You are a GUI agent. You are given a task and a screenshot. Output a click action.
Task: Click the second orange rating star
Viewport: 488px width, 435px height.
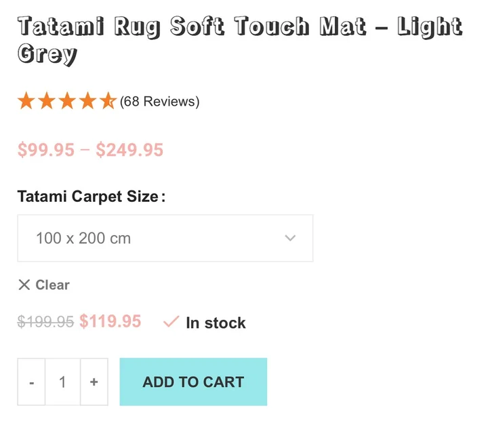47,102
